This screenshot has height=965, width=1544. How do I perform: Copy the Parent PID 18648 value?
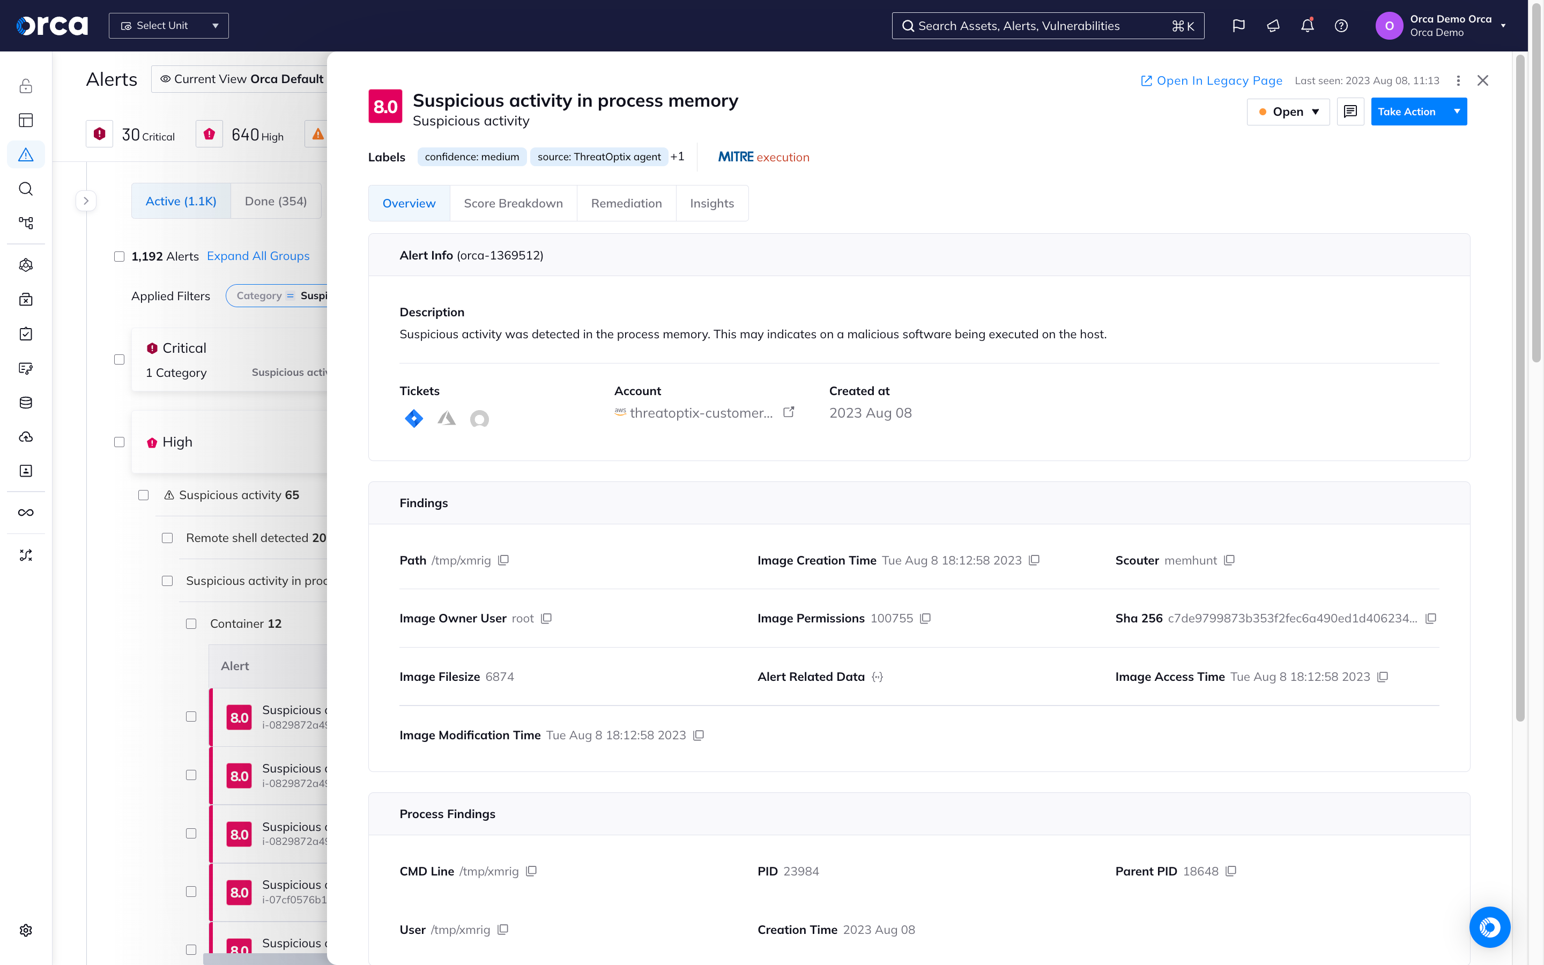(x=1231, y=871)
